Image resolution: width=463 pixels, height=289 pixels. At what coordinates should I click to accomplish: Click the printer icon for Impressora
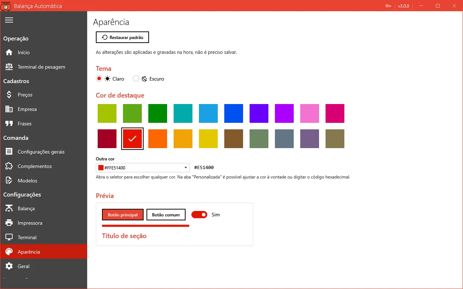click(x=9, y=223)
